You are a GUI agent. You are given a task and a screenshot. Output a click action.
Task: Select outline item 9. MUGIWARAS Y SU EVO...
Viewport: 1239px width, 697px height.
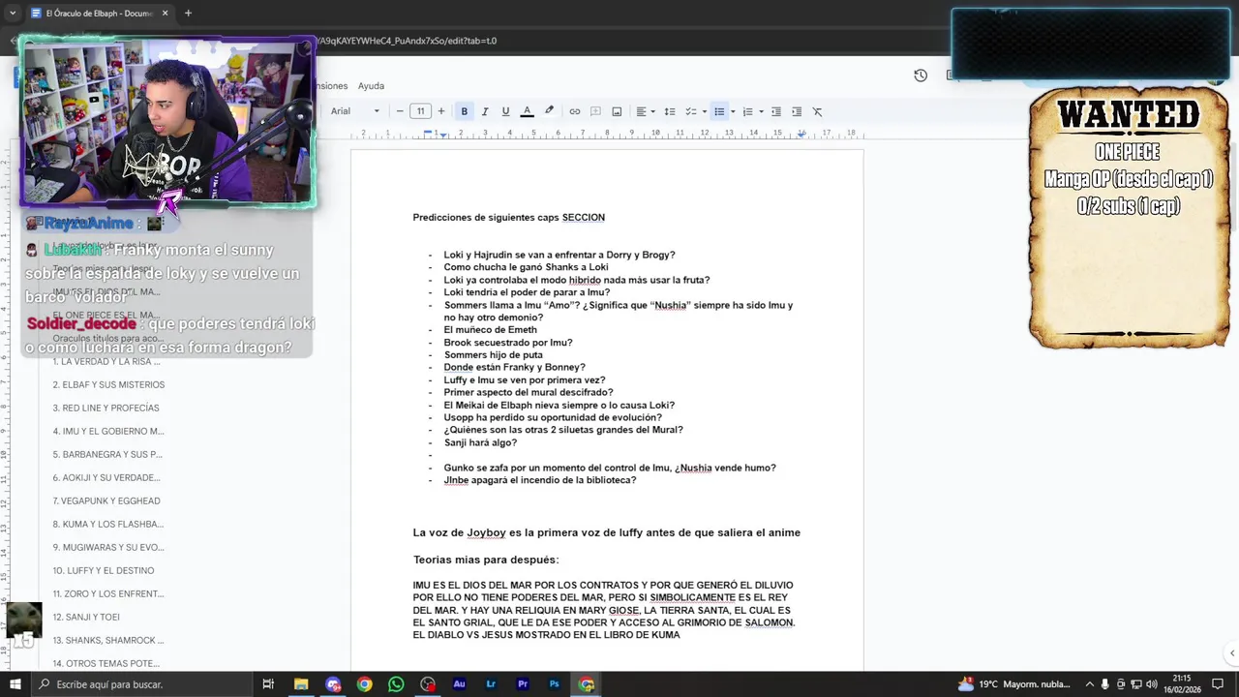point(108,547)
